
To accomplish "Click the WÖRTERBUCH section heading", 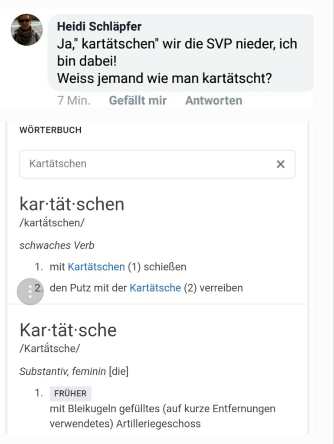I will point(50,130).
